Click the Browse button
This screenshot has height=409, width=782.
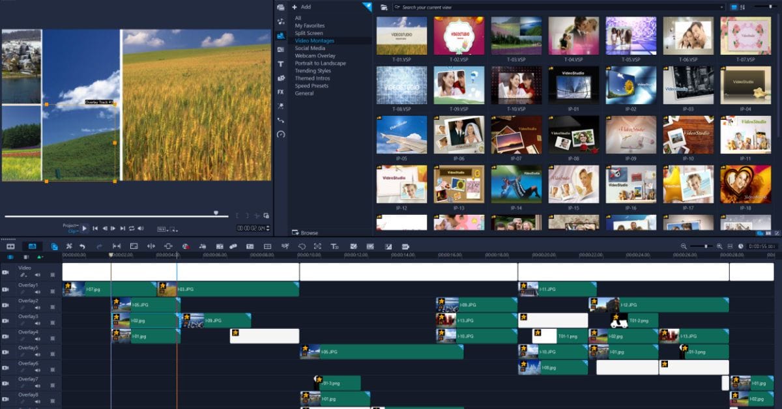point(305,233)
